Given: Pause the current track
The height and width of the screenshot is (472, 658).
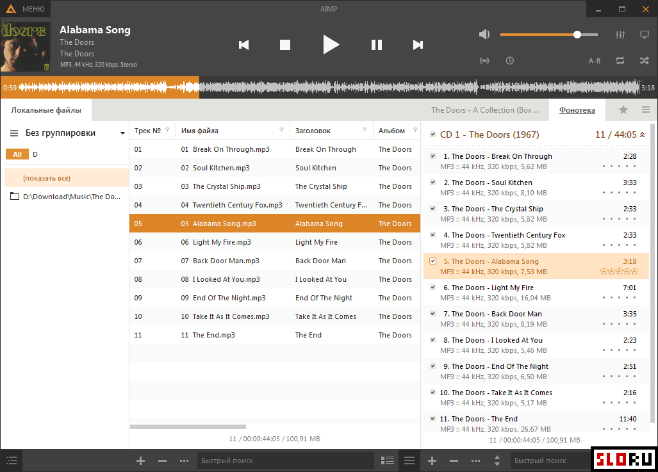Looking at the screenshot, I should [x=377, y=45].
